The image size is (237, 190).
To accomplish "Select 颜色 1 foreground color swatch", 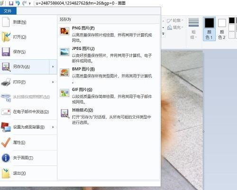I will point(210,29).
